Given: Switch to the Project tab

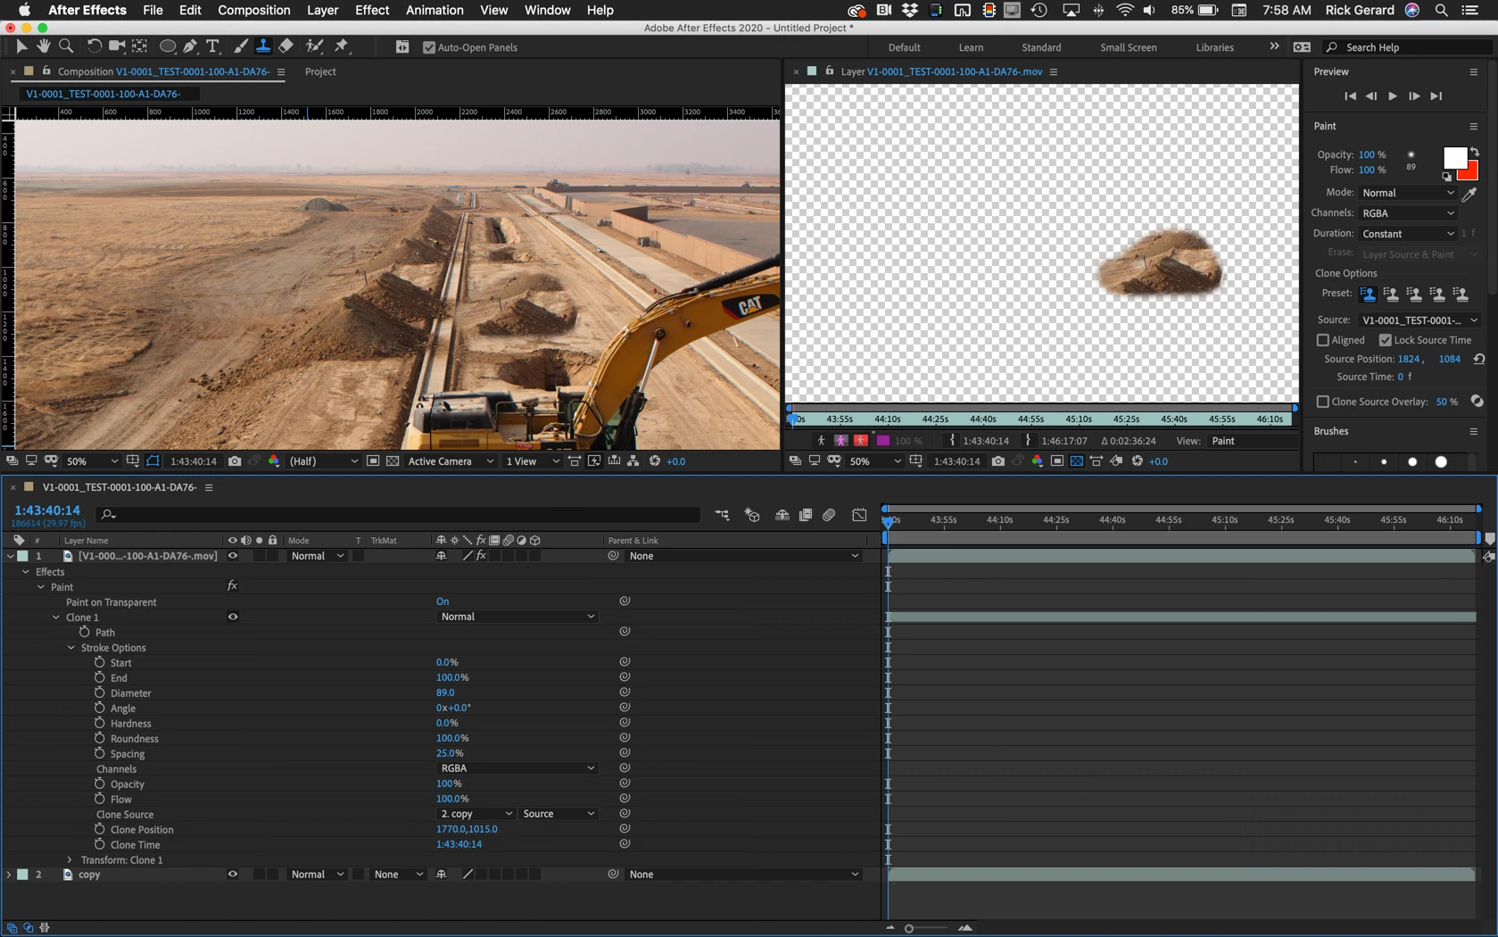Looking at the screenshot, I should pos(320,71).
